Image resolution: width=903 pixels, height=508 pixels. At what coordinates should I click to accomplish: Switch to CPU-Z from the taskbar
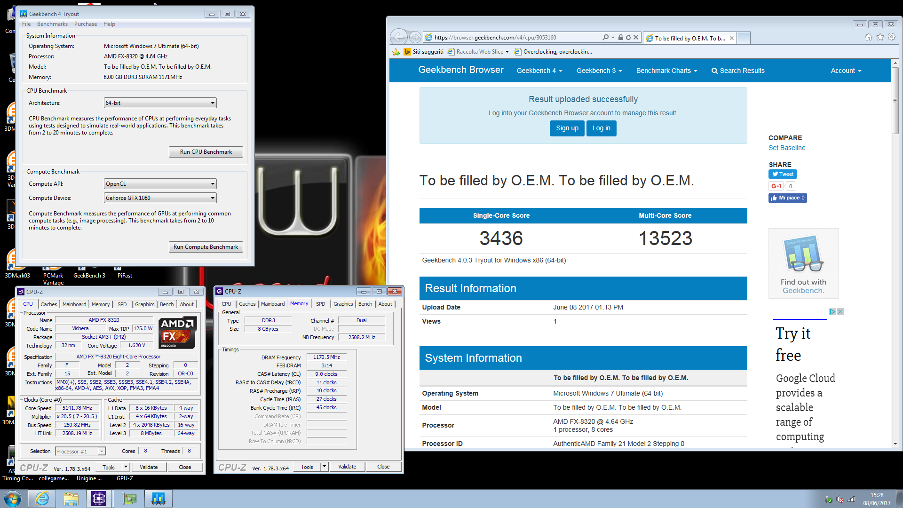click(99, 499)
